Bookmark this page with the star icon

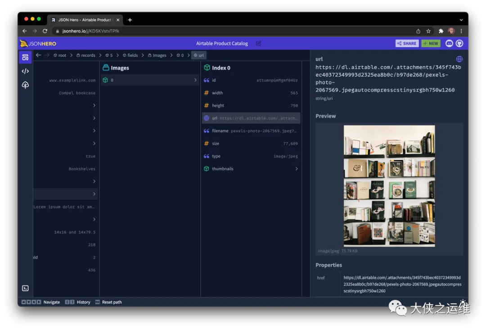[428, 31]
